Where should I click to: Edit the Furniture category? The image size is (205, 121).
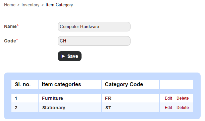coord(168,98)
